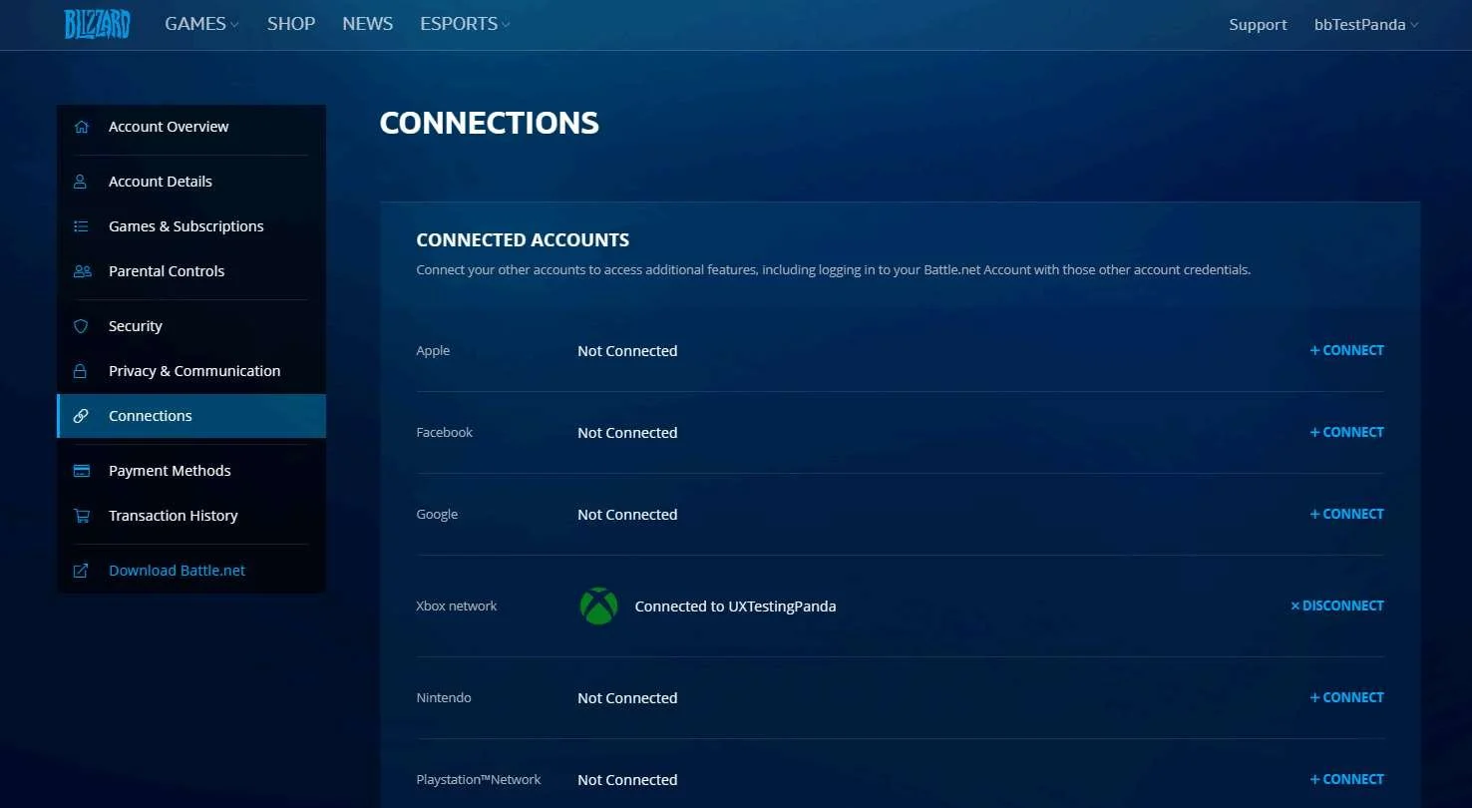Click the 'Connect your other accounts' description text
1472x808 pixels.
tap(833, 270)
